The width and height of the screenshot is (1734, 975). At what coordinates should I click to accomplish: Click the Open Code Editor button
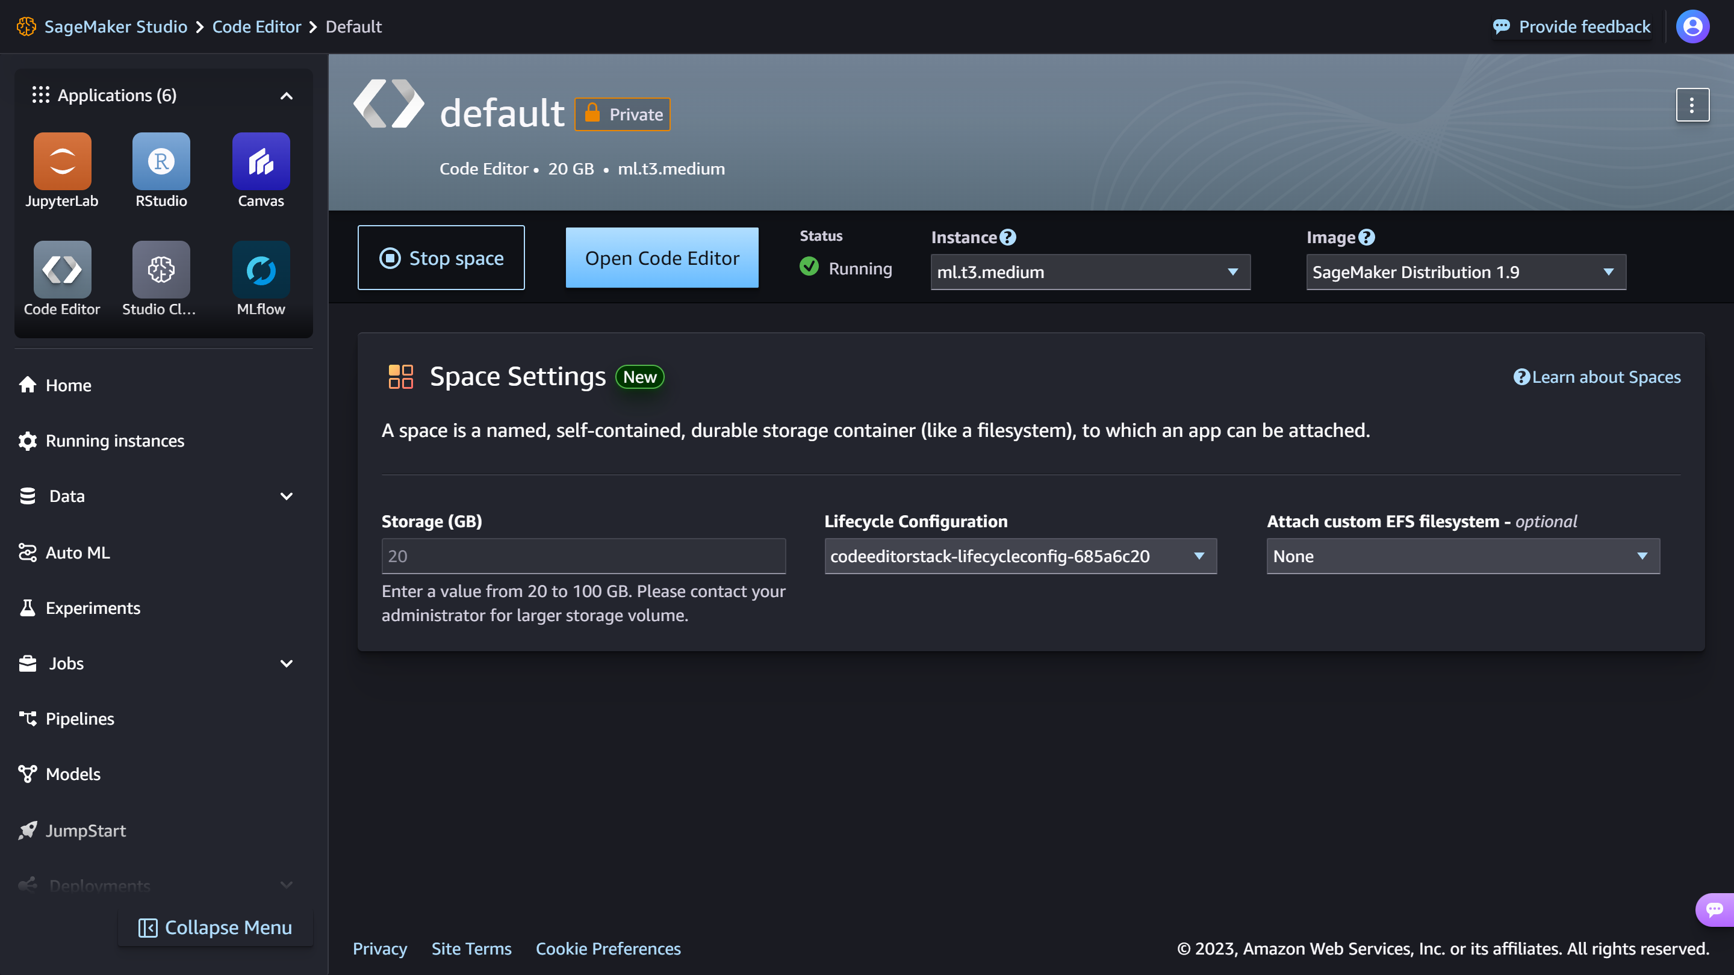pyautogui.click(x=662, y=257)
